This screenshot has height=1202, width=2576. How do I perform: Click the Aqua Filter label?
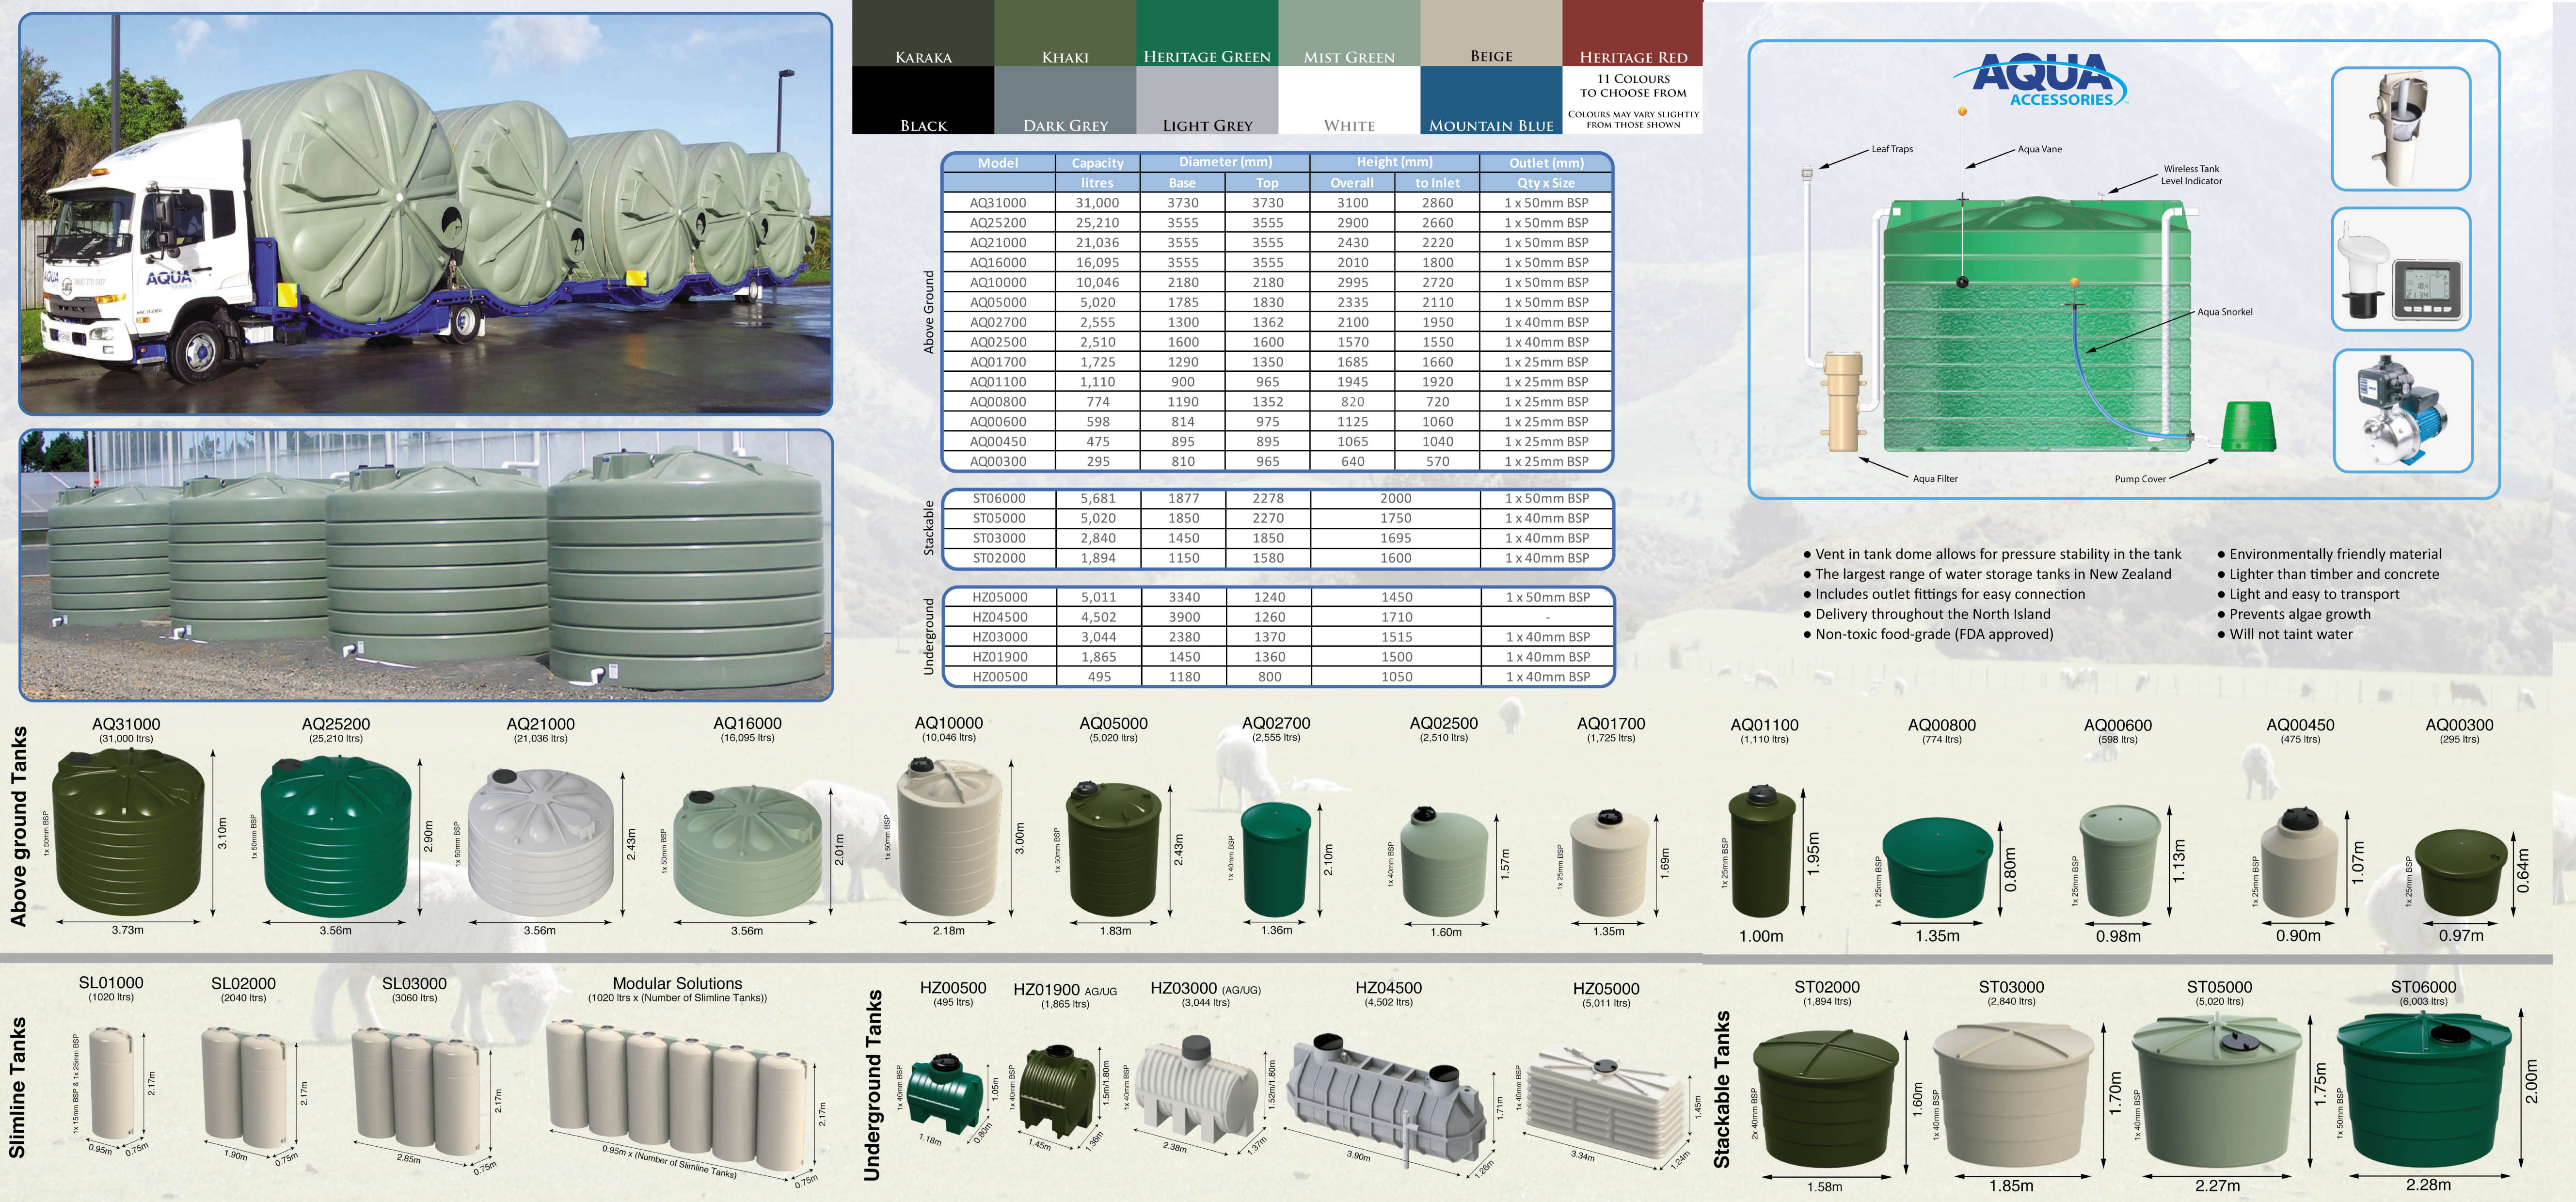[x=1935, y=479]
